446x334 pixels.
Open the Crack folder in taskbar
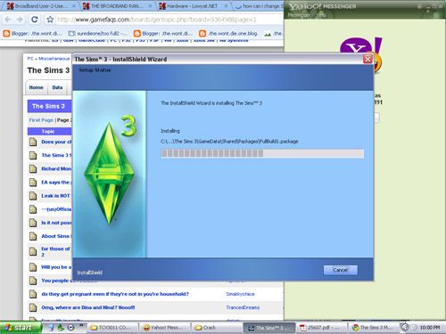(217, 328)
